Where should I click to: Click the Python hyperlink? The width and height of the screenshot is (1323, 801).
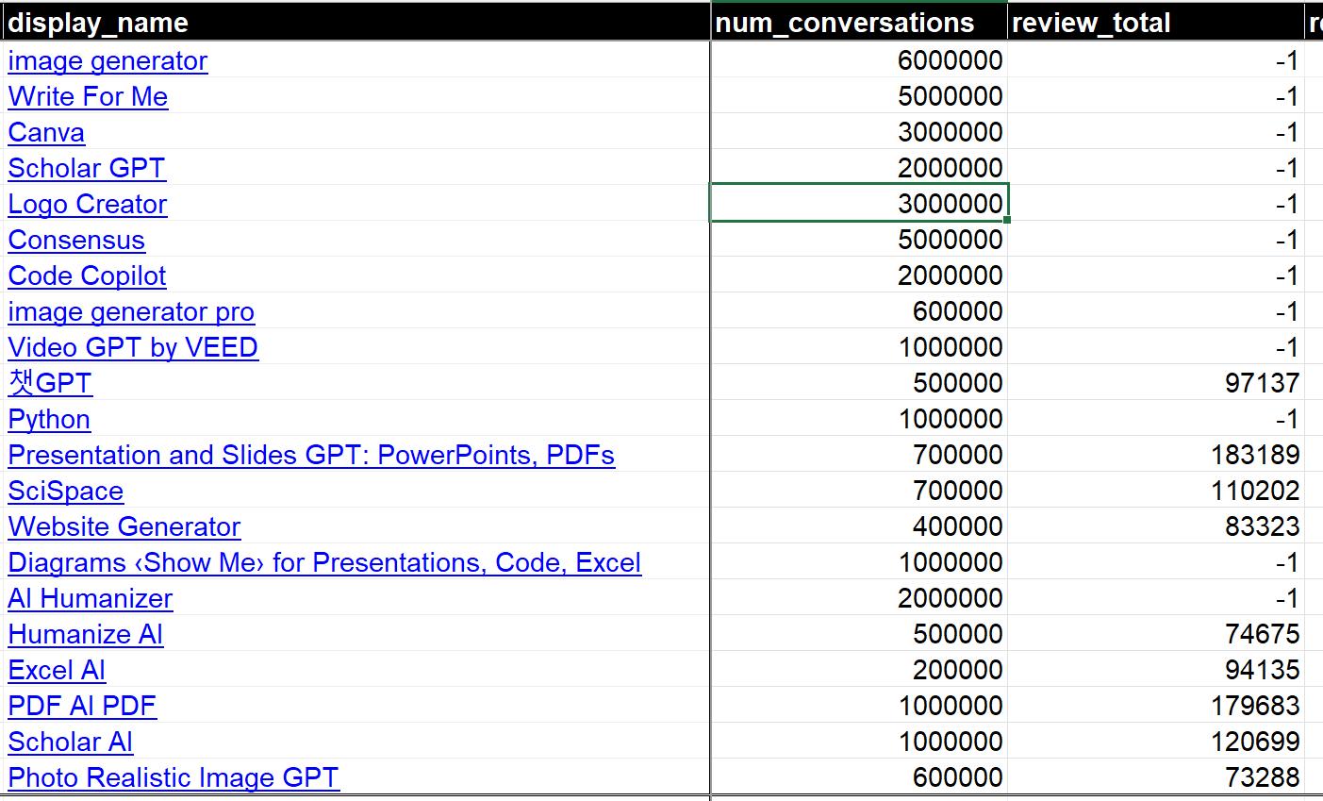(x=49, y=420)
